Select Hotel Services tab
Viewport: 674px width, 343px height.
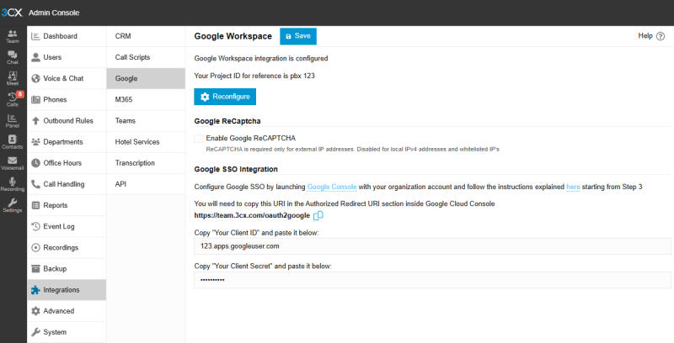point(146,142)
